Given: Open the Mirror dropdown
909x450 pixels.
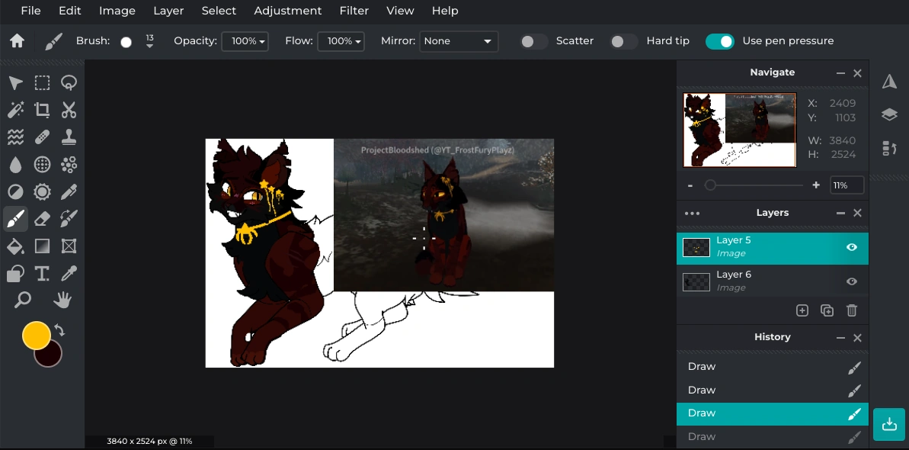Looking at the screenshot, I should (x=459, y=41).
